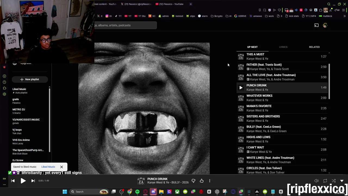Switch to the Flexxico YouTube browser tab

click(170, 4)
